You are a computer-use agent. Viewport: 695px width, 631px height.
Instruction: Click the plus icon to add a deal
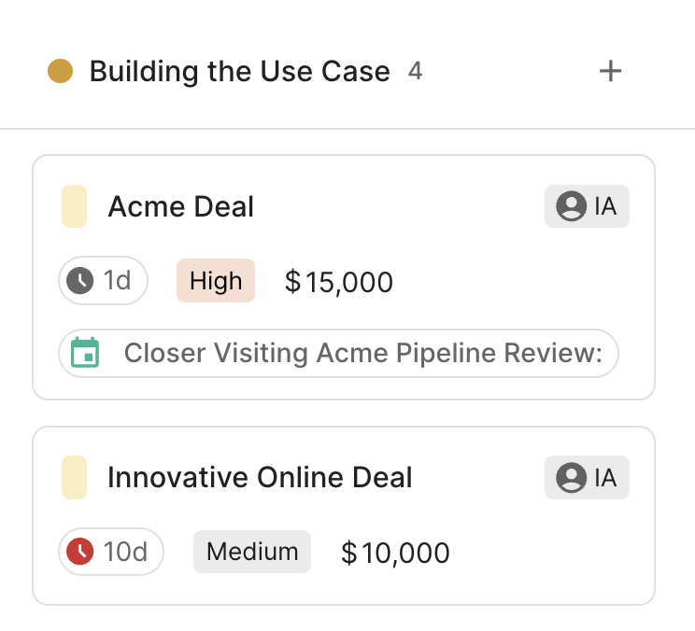[610, 71]
